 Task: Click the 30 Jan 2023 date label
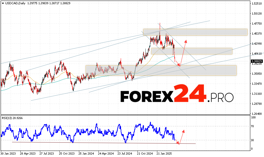[9, 154]
